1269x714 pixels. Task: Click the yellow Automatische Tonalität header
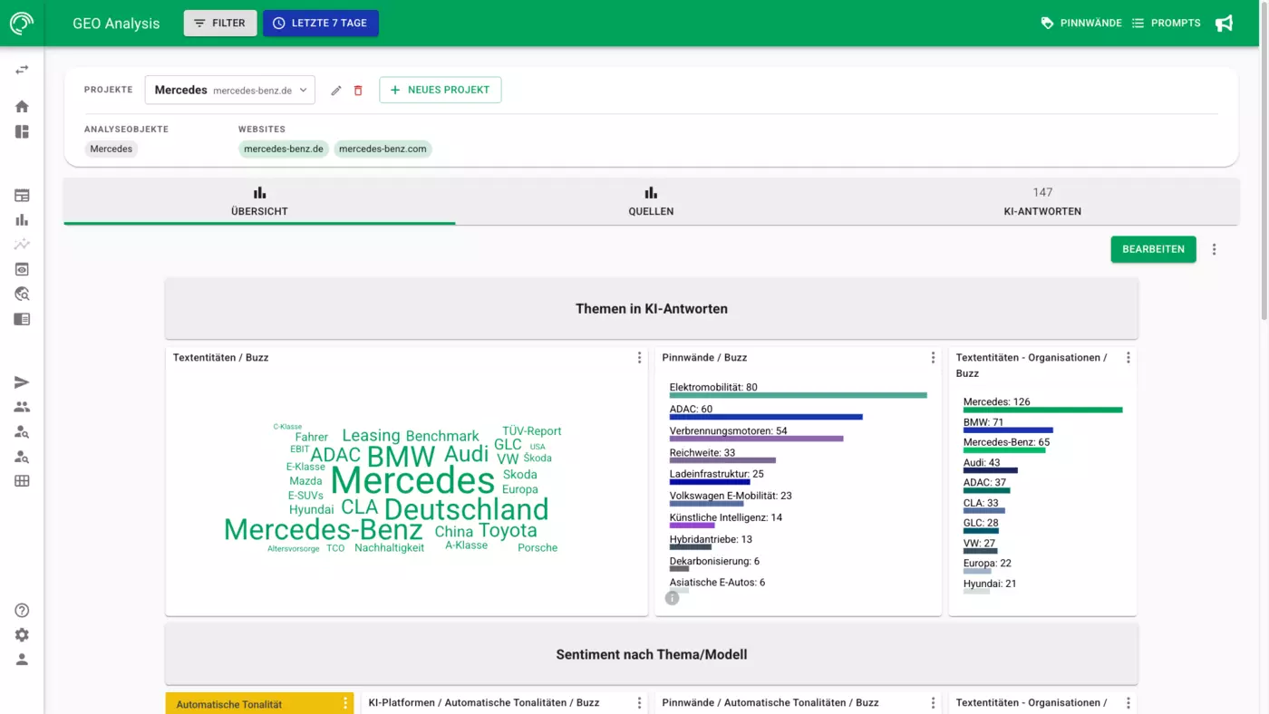click(259, 703)
